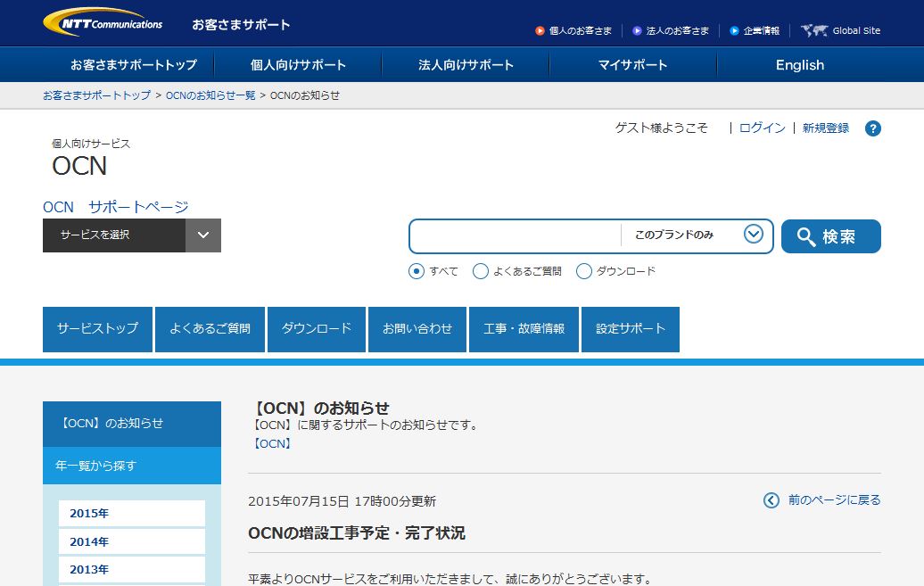Click the 個人のお客さま header link

coord(581,30)
